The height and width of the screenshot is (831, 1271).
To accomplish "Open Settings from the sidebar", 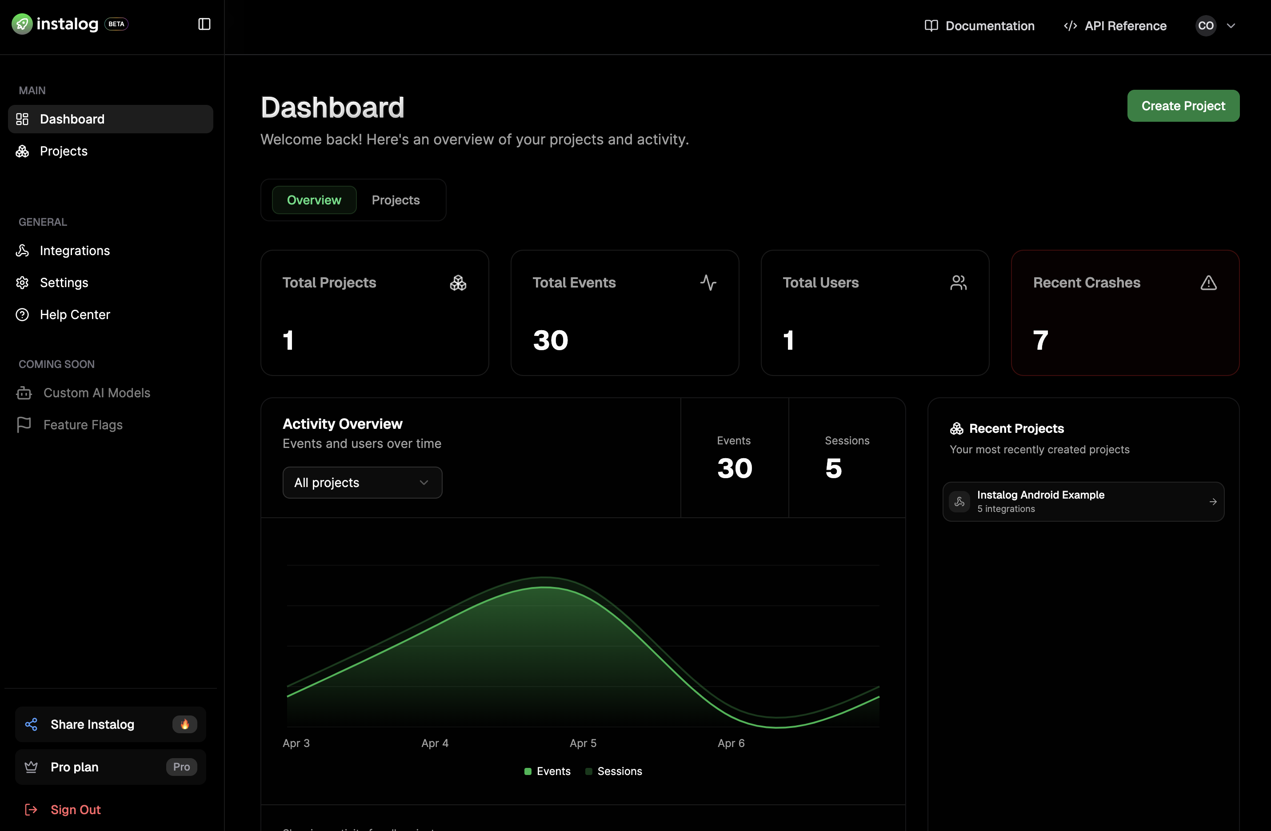I will tap(64, 283).
